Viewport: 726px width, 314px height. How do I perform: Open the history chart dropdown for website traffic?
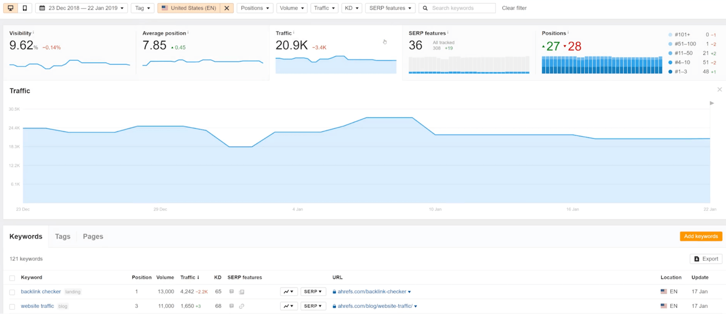pos(289,306)
